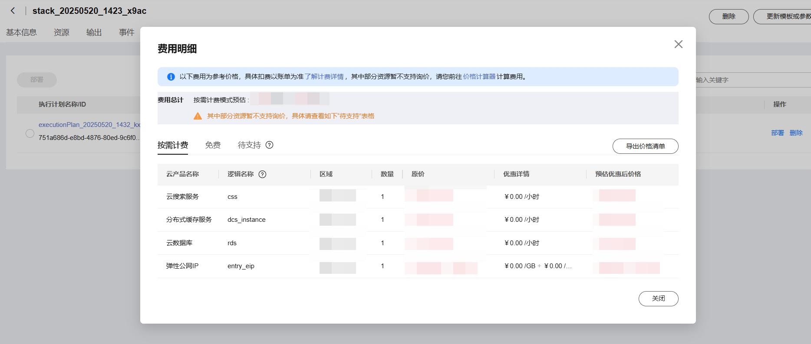Click the 区域 column header
Viewport: 811px width, 344px height.
[326, 174]
